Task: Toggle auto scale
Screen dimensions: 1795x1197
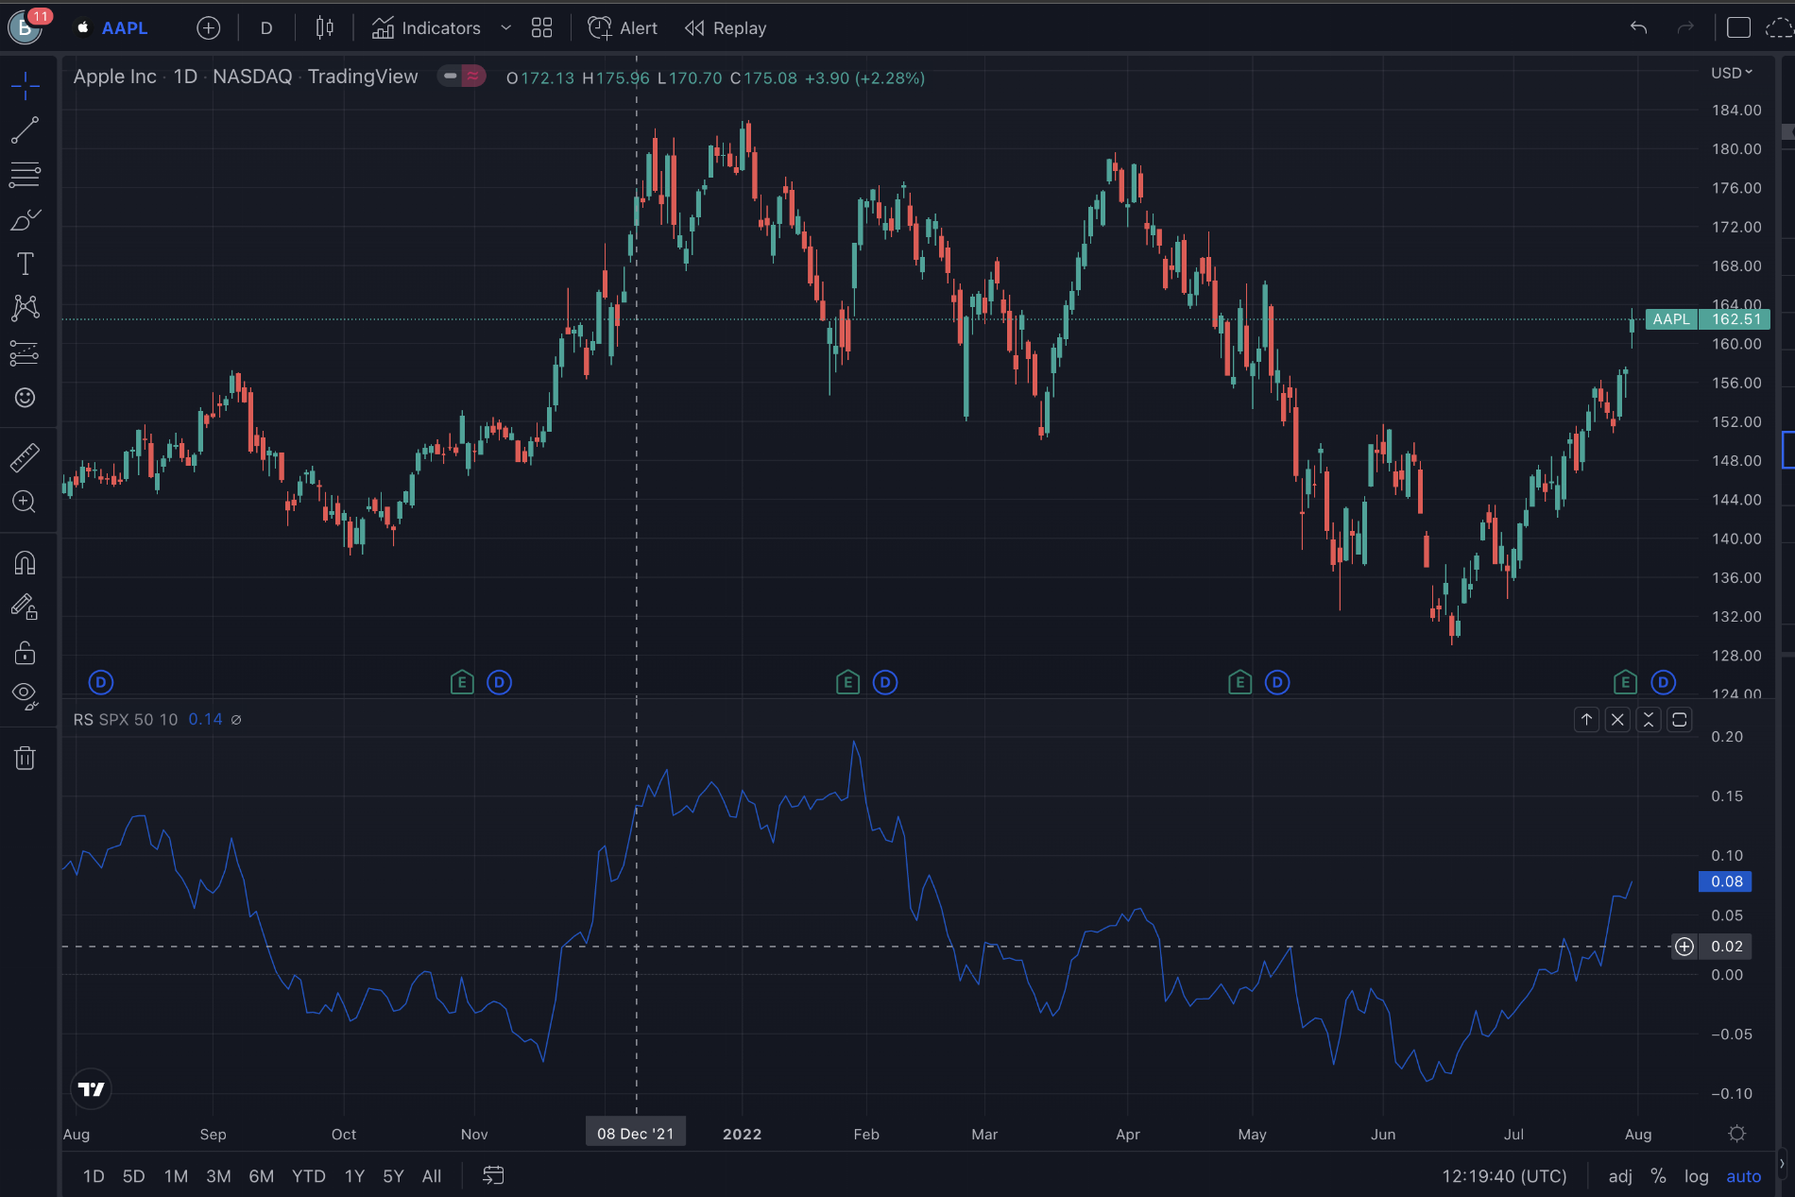Action: click(x=1744, y=1176)
